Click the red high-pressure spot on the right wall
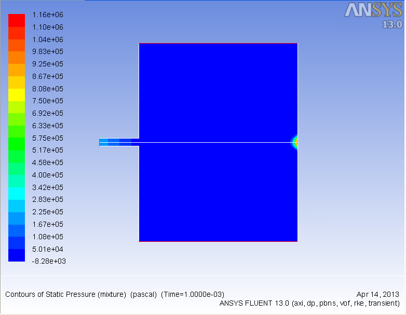Viewport: 406px width, 315px height. [296, 142]
